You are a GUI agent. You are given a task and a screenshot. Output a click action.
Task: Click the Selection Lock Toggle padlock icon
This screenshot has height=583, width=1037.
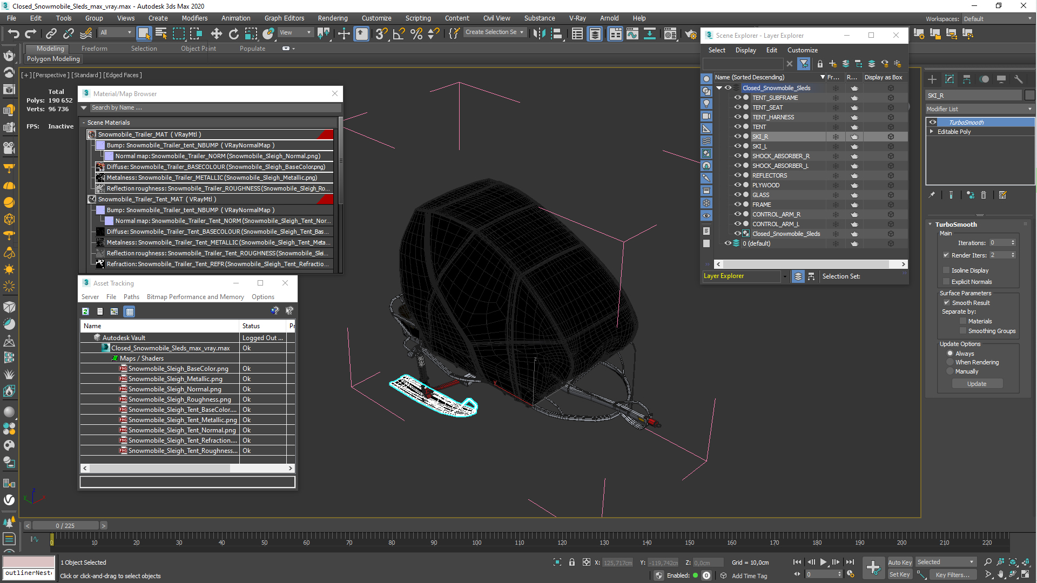point(572,562)
